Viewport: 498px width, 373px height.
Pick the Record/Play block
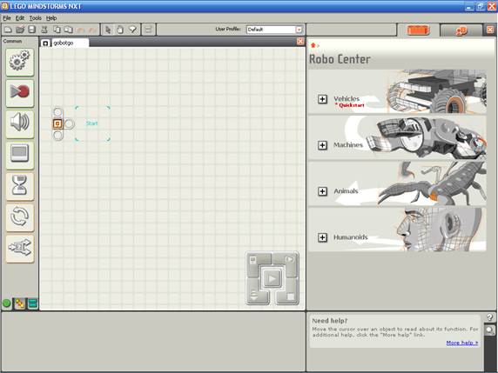pos(20,93)
